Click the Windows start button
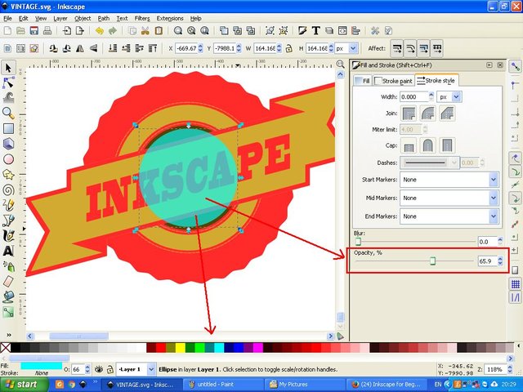 tap(24, 385)
